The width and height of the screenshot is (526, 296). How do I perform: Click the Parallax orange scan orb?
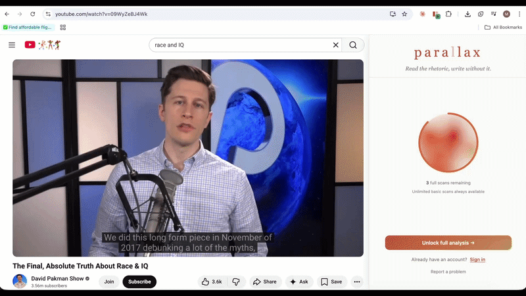coord(448,143)
